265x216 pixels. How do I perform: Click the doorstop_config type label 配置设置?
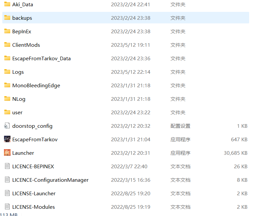pos(180,126)
